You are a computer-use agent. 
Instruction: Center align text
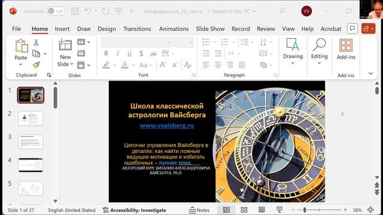218,65
